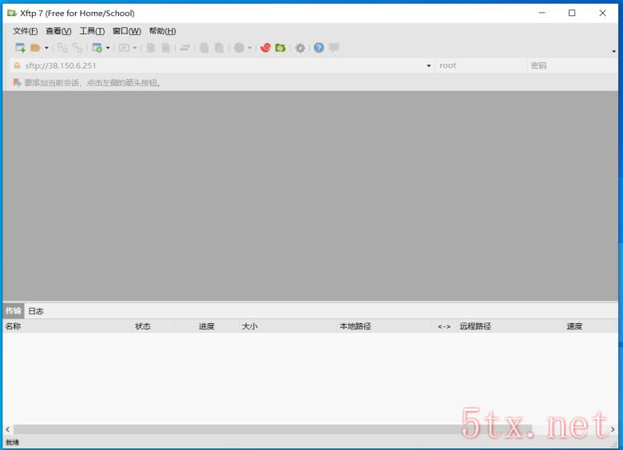Image resolution: width=623 pixels, height=450 pixels.
Task: Click the left scroll arrow of horizontal scrollbar
Action: coord(7,429)
